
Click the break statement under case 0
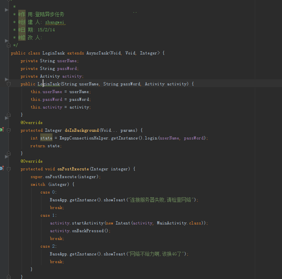[57, 208]
